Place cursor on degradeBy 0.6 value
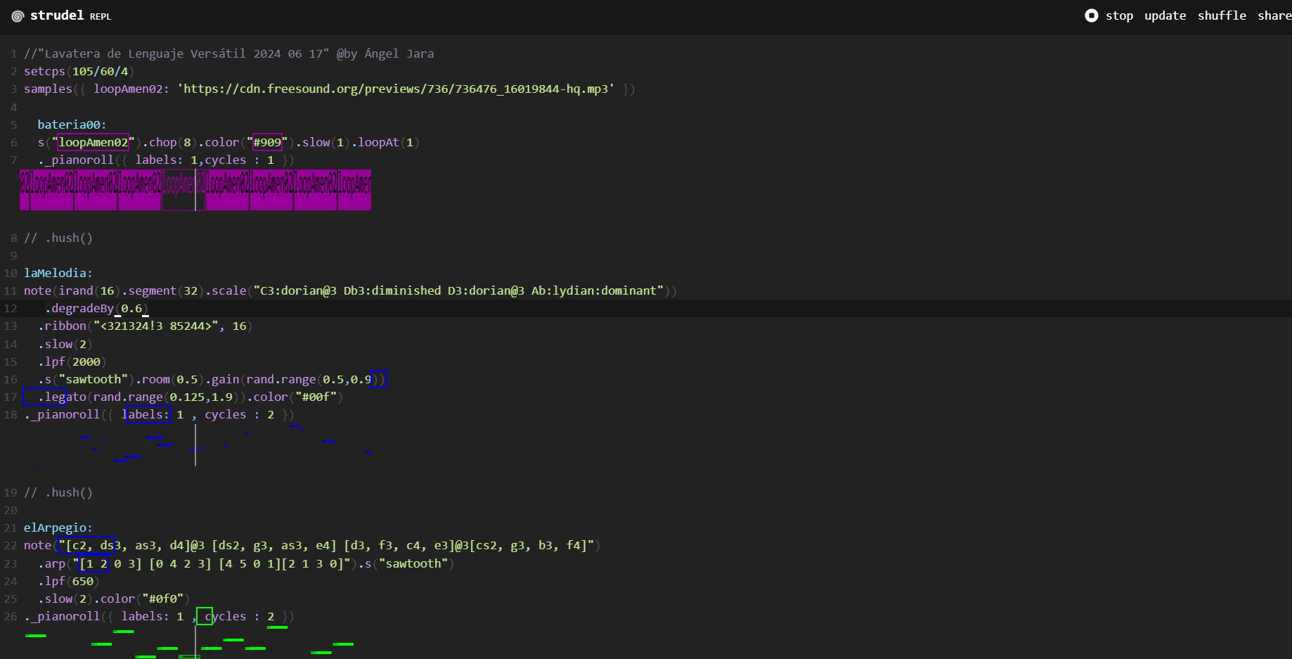 click(x=131, y=308)
